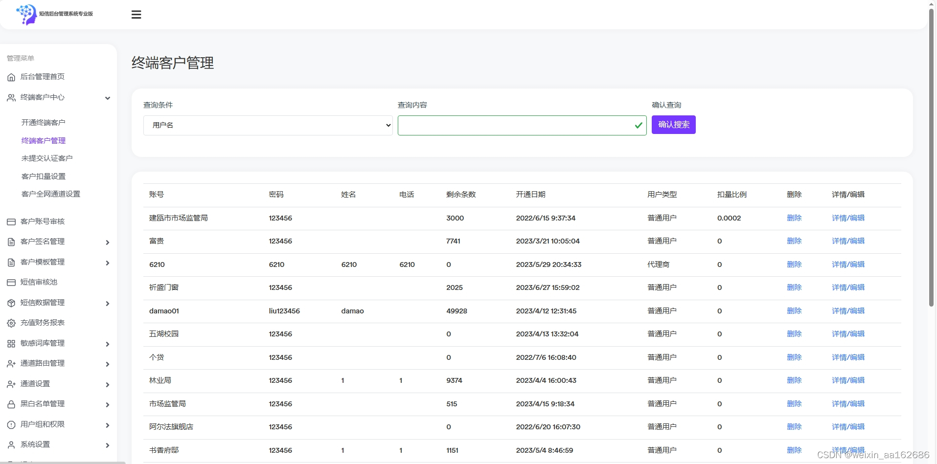Expand the 客户签名管理 submenu arrow

click(108, 243)
